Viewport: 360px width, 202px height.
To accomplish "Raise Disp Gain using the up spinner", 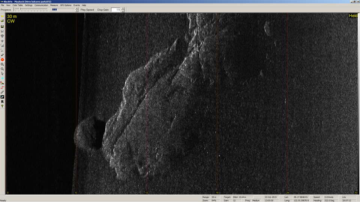I will tap(123, 9).
